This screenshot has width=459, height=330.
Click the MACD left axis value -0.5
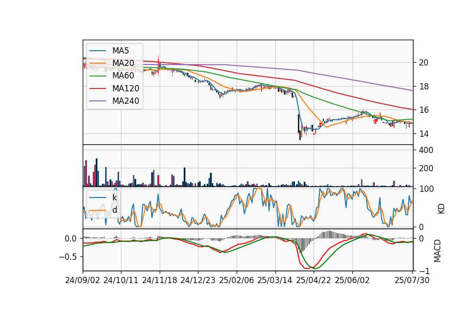pyautogui.click(x=67, y=257)
